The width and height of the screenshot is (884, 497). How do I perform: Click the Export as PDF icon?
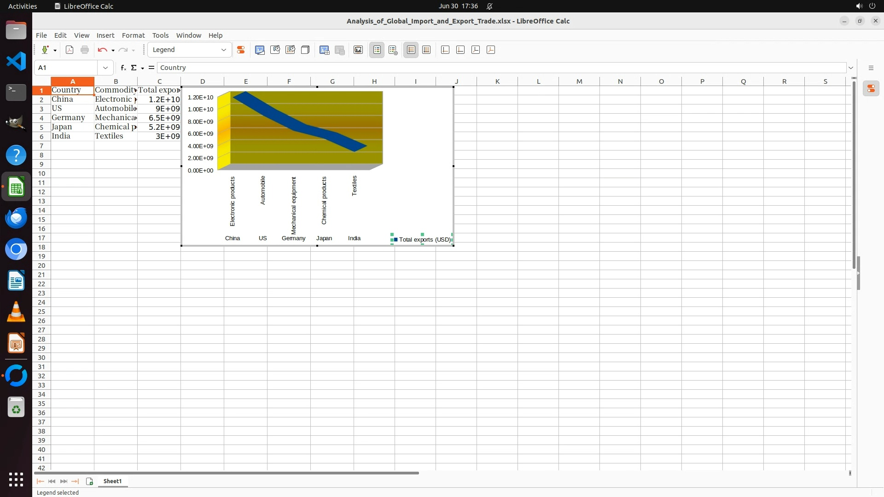[70, 50]
